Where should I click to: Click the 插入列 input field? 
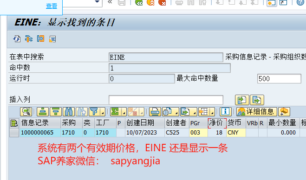tap(166, 100)
